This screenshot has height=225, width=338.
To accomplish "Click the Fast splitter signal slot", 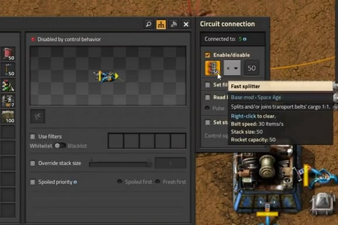I will pyautogui.click(x=213, y=68).
